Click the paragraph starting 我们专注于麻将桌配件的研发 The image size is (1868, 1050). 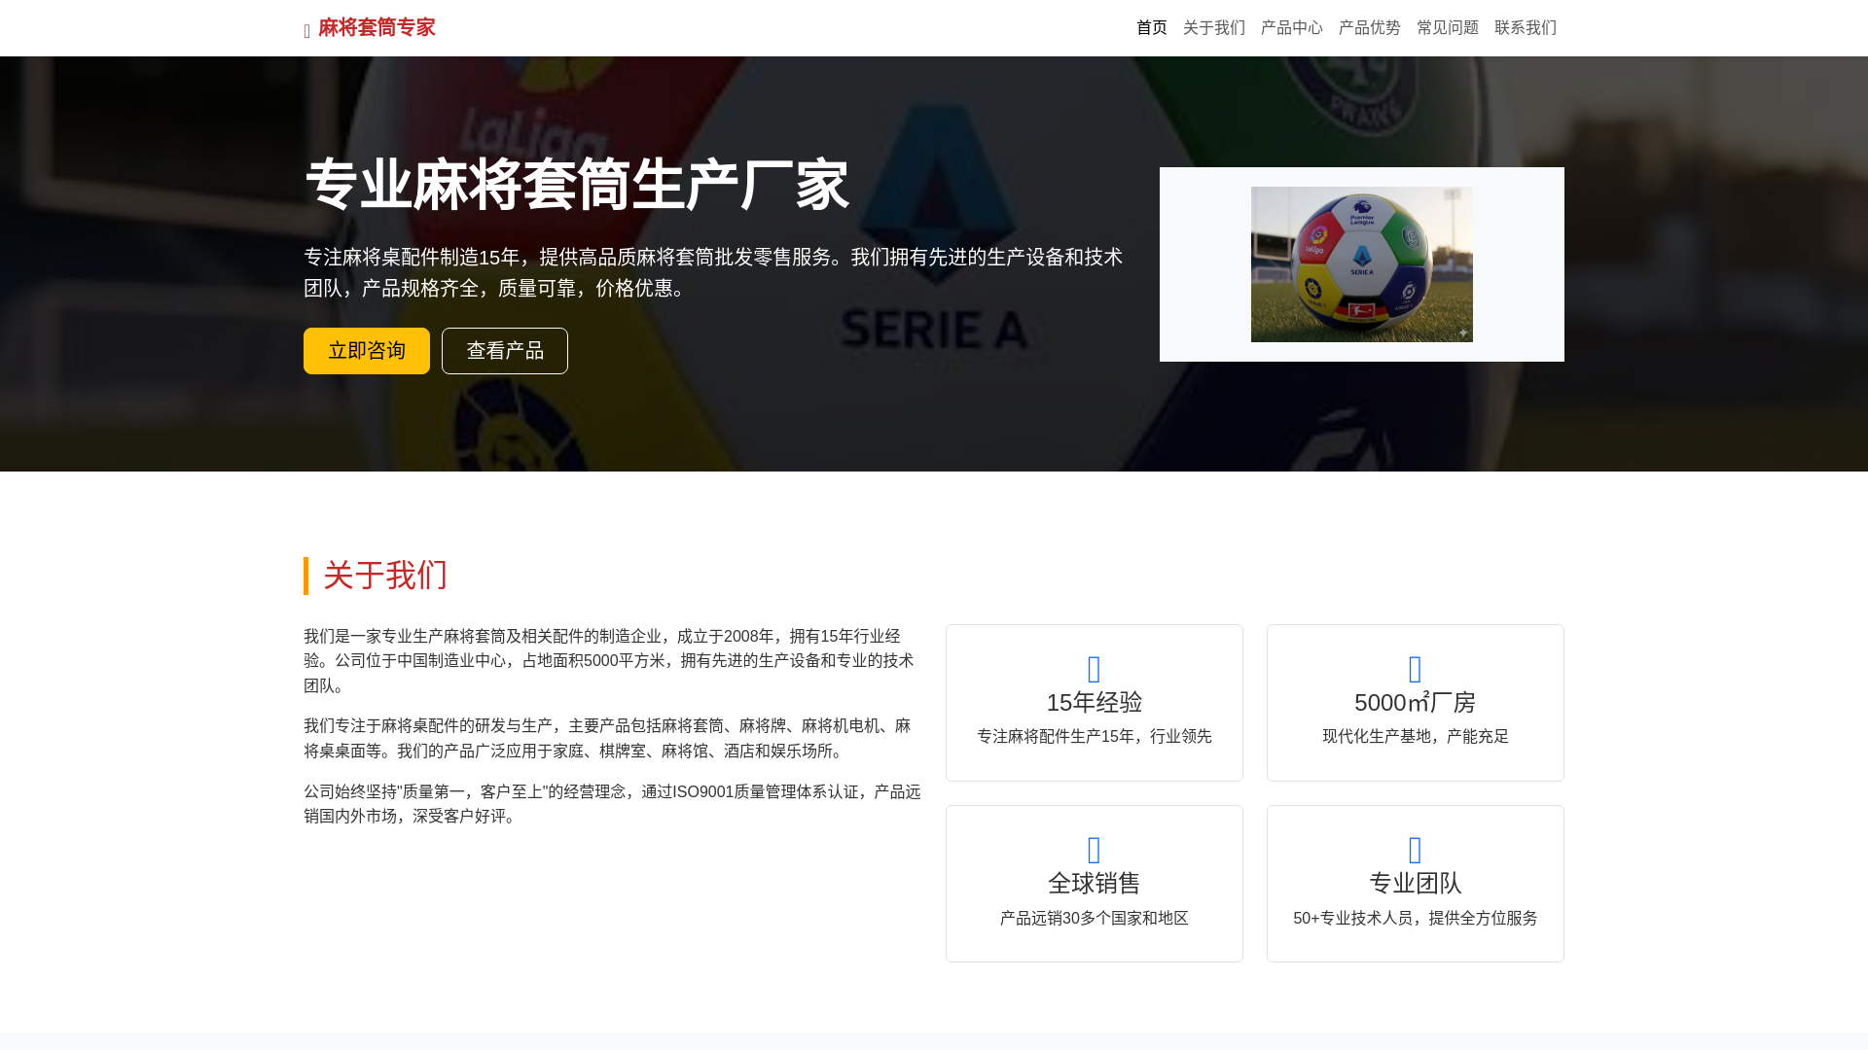613,738
